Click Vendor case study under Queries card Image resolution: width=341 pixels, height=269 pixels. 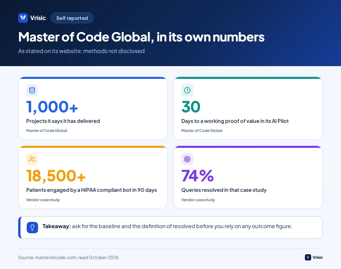pyautogui.click(x=198, y=200)
